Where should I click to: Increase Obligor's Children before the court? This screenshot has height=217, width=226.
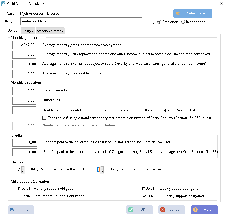coord(22,168)
